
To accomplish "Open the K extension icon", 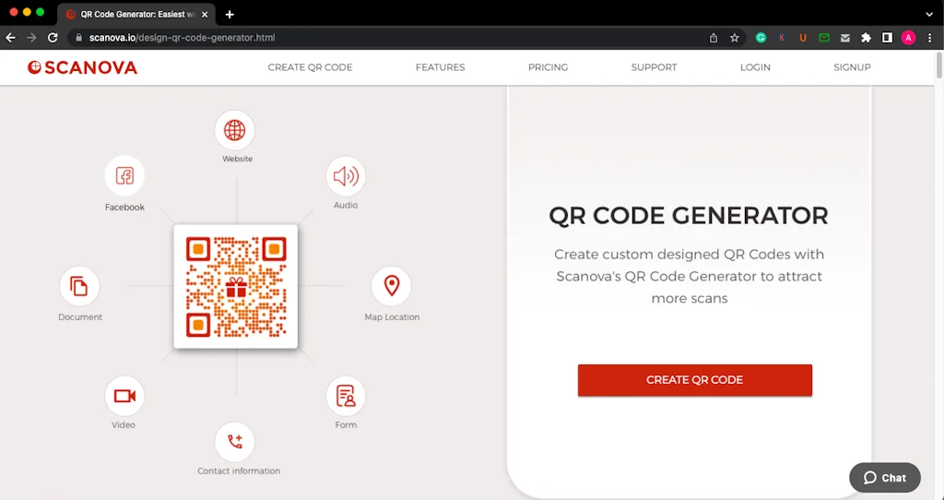I will click(782, 37).
